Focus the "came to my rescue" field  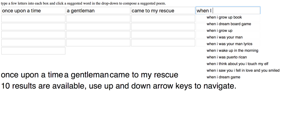[x=163, y=10]
